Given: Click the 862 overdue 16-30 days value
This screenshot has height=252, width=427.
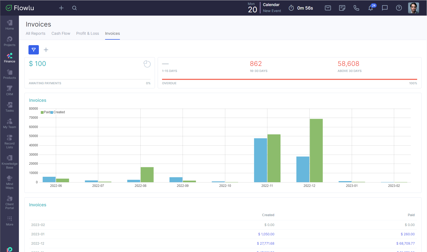Looking at the screenshot, I should tap(256, 64).
